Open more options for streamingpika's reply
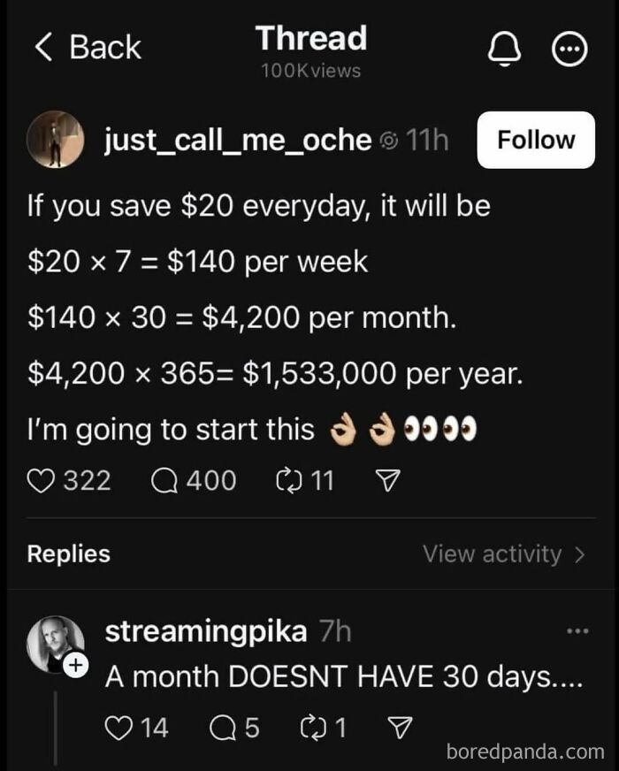Viewport: 619px width, 771px height. pos(577,631)
